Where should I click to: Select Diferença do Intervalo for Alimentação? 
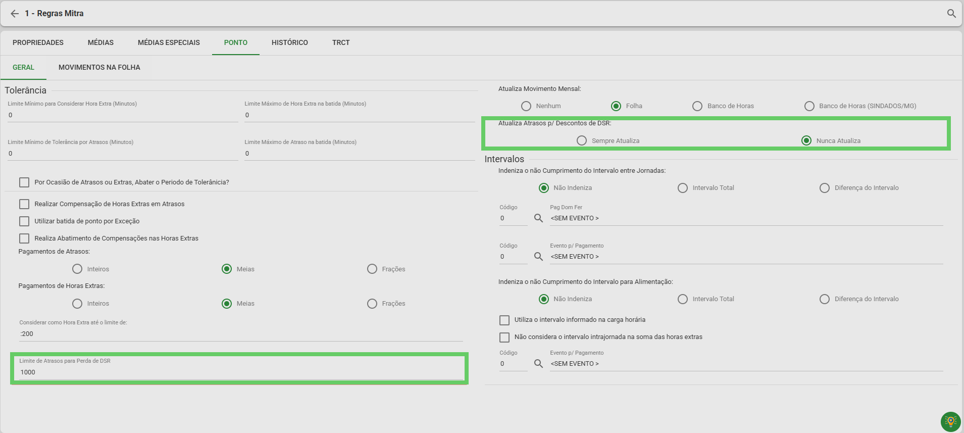(x=825, y=299)
